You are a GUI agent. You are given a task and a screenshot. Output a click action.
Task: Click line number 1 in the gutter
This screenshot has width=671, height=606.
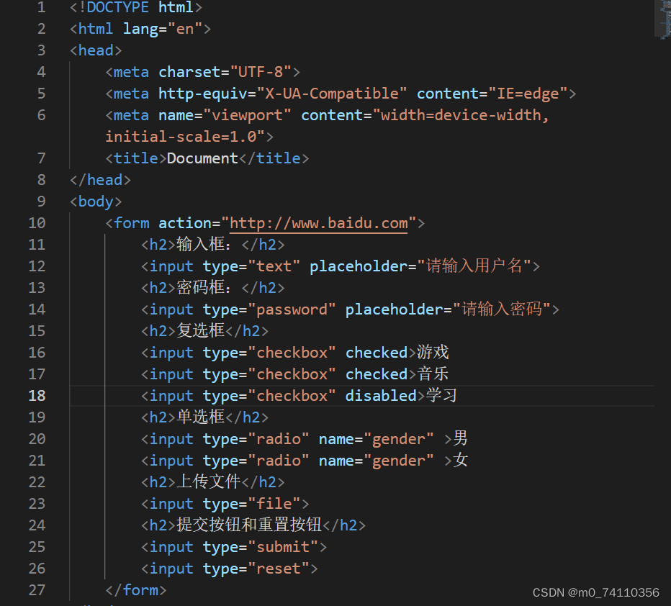(42, 7)
